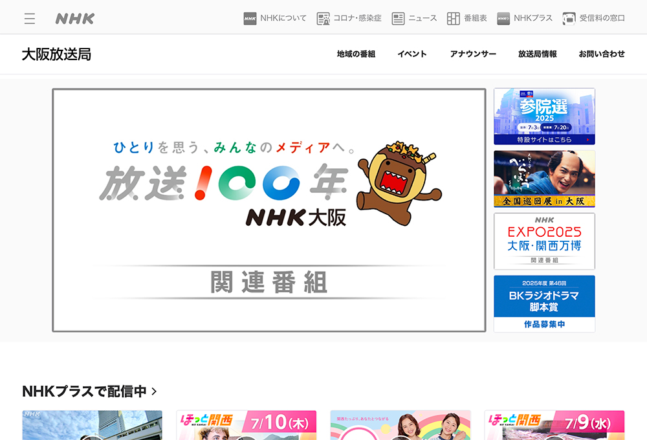The height and width of the screenshot is (440, 647).
Task: Click the chevron beside NHKプラスで配信中
Action: coord(155,391)
